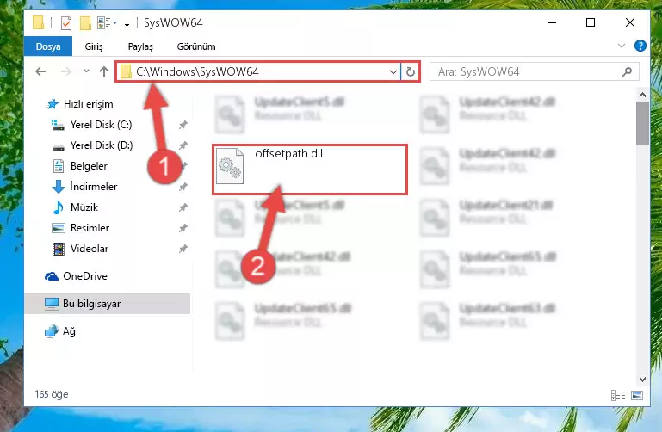Open the address bar history dropdown

pyautogui.click(x=393, y=71)
